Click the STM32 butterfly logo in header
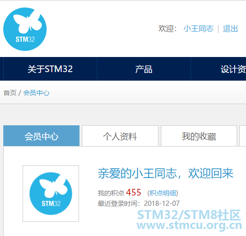 [25, 29]
